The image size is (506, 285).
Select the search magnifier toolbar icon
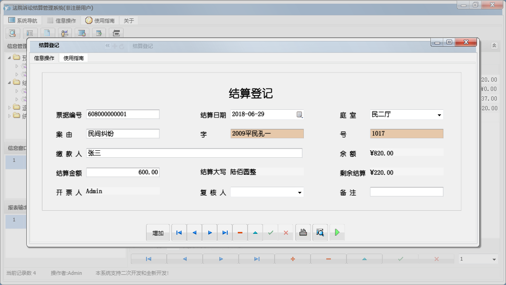click(12, 33)
